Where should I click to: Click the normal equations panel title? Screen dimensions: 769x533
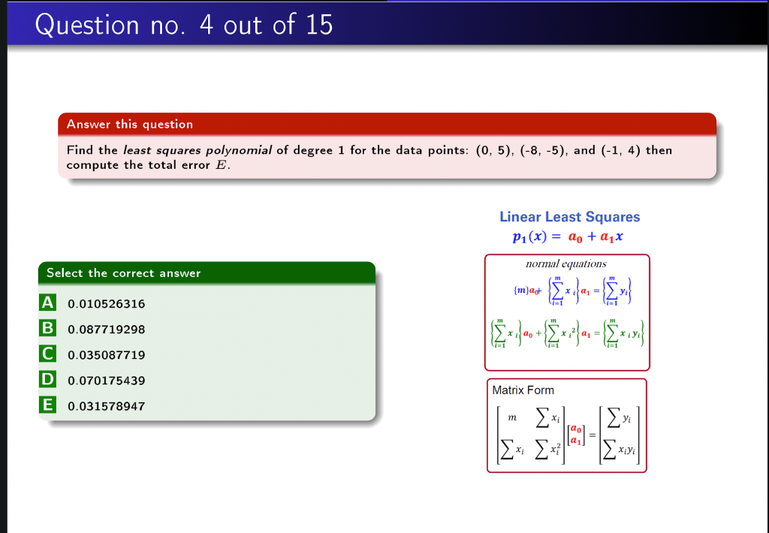click(x=566, y=263)
